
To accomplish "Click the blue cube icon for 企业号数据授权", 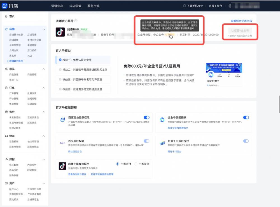I will coord(162,120).
